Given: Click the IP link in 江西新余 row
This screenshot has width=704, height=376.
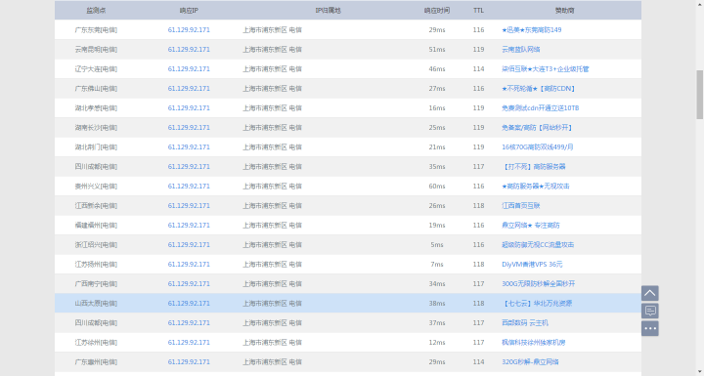Looking at the screenshot, I should coord(189,205).
